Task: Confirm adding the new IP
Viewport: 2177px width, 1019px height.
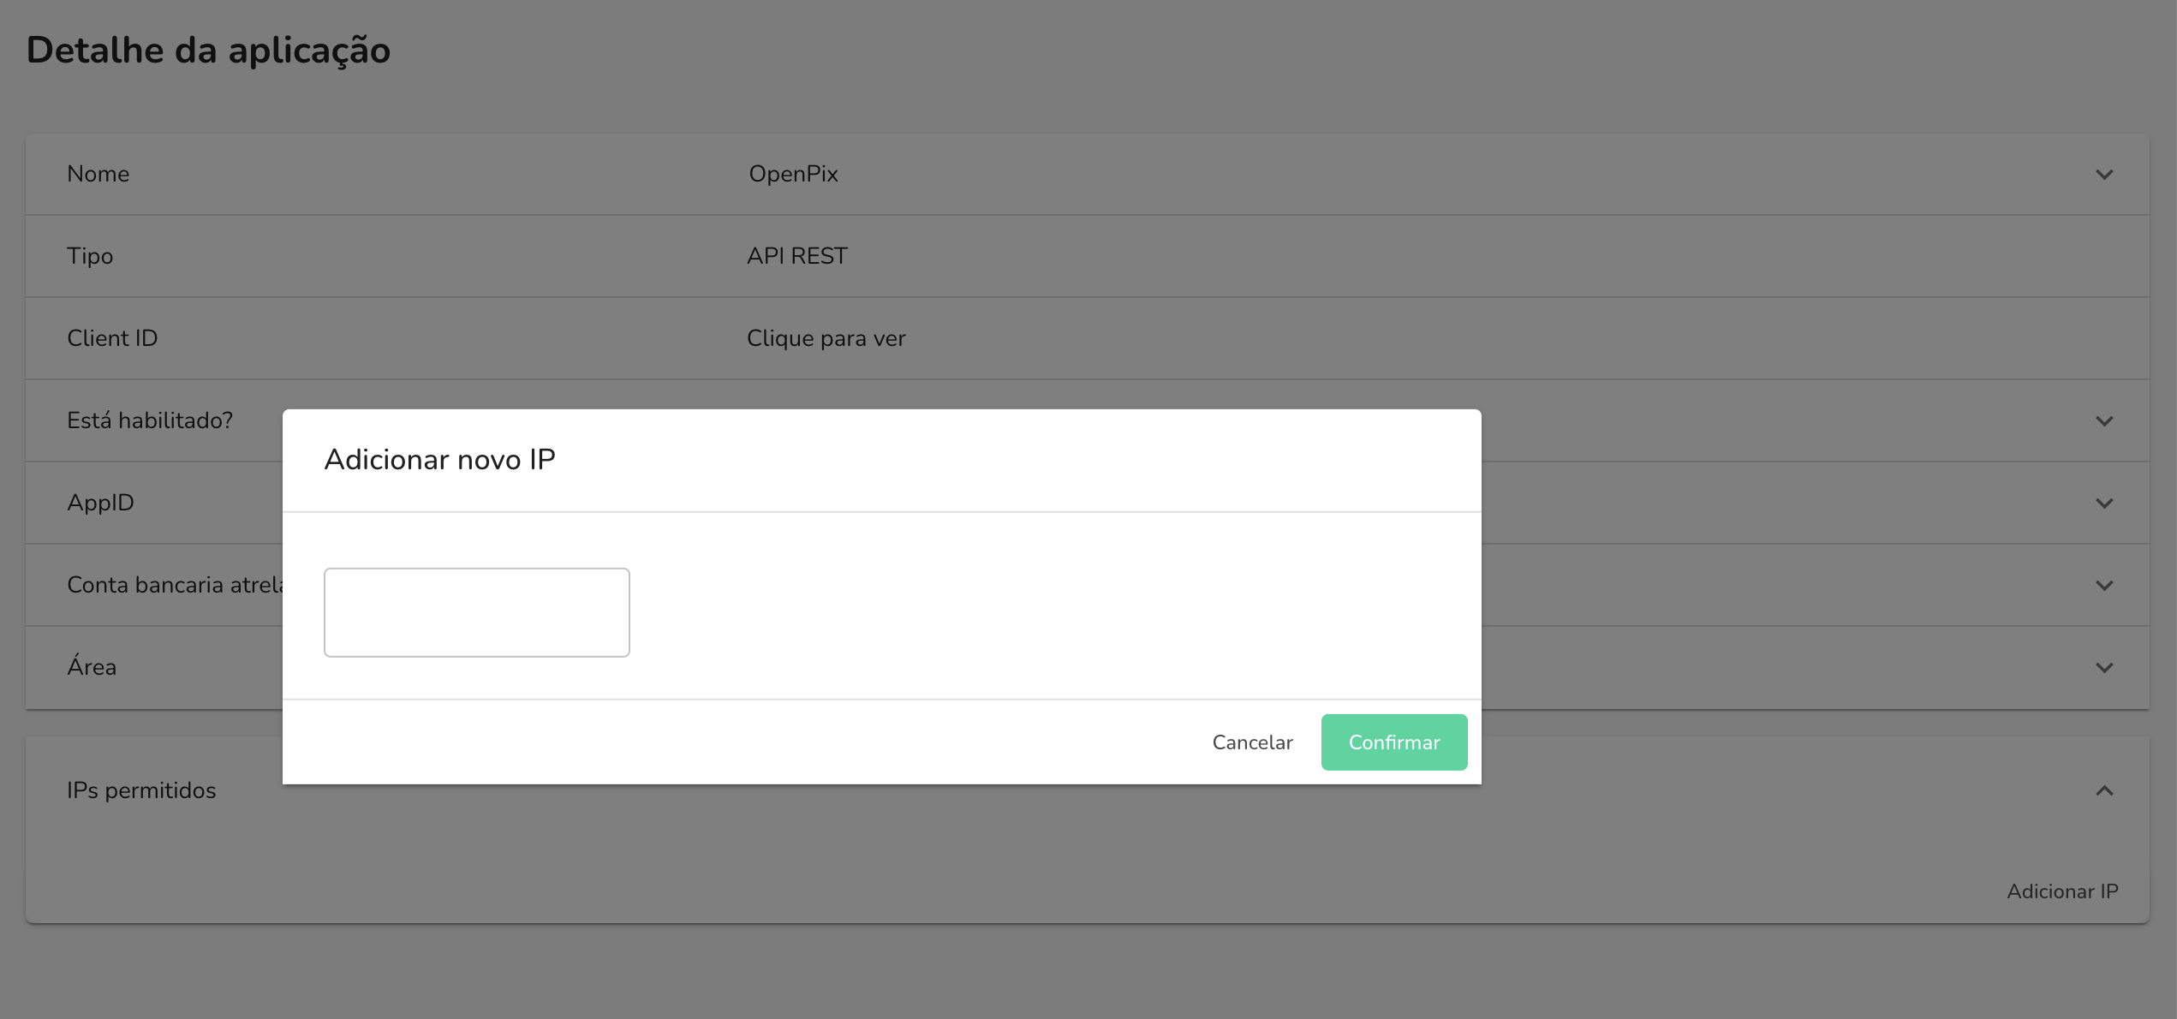Action: (x=1393, y=742)
